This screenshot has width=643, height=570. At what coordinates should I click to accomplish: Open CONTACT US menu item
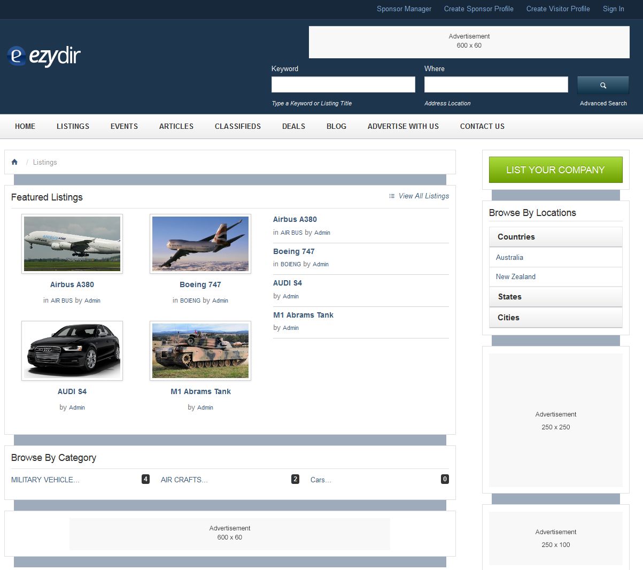[x=482, y=126]
